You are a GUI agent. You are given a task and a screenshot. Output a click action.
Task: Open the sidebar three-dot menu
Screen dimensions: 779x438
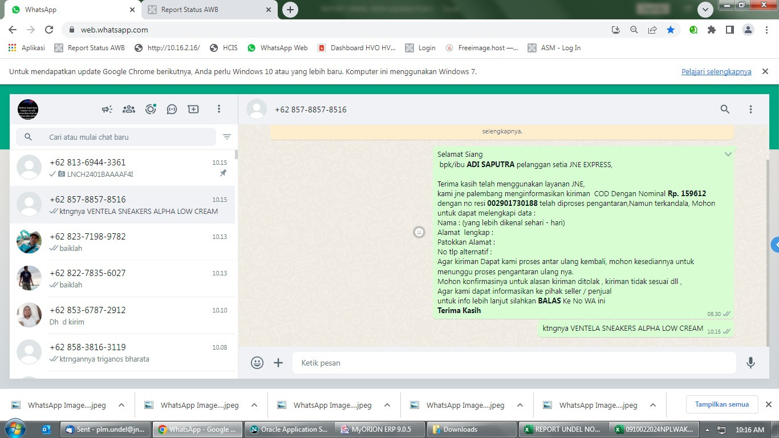218,109
